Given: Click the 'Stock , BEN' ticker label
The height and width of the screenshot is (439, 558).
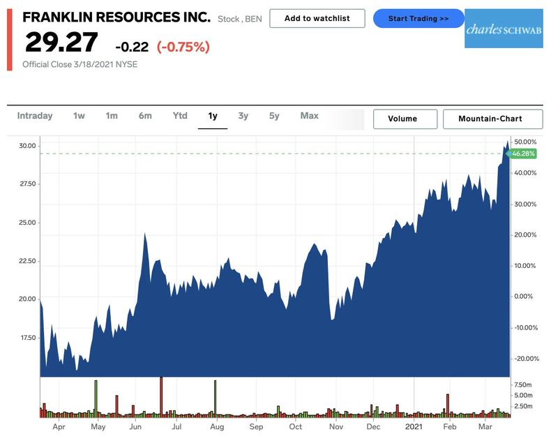Looking at the screenshot, I should (240, 19).
